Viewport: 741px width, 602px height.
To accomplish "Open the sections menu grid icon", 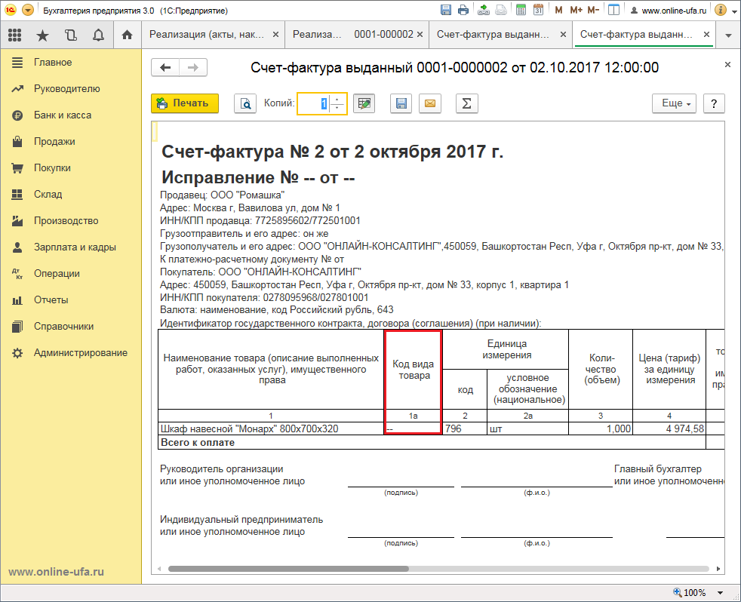I will [x=14, y=35].
